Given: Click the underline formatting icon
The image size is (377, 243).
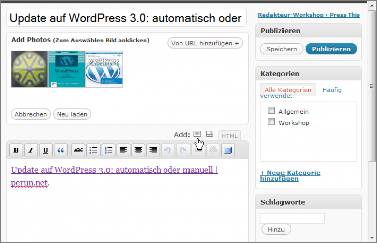Looking at the screenshot, I should (x=46, y=150).
